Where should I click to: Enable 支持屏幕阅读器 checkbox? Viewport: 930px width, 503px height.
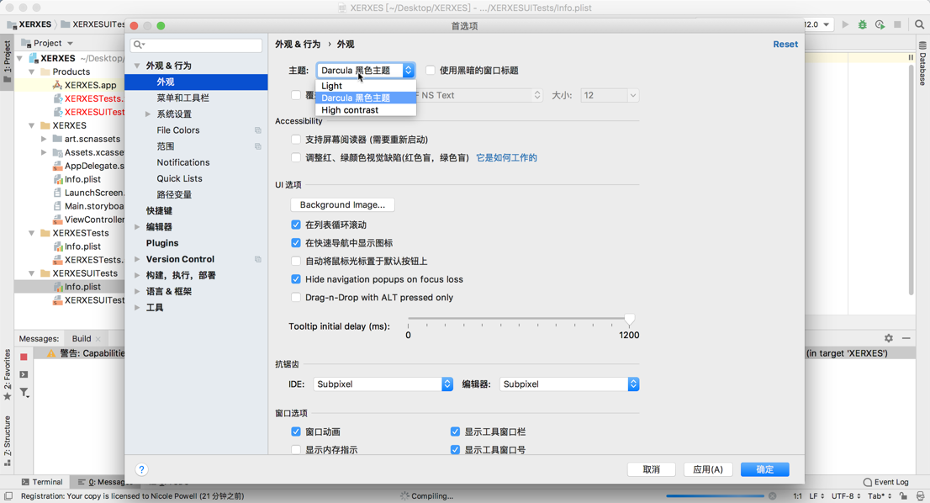[x=295, y=140]
